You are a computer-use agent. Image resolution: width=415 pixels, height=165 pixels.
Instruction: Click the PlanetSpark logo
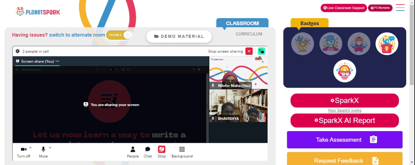coord(38,12)
